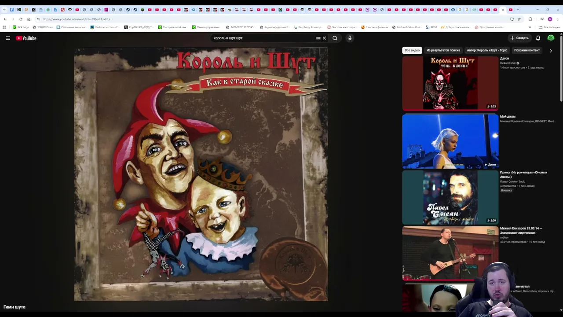Screen dimensions: 563x317
Task: Click the Создать button
Action: pyautogui.click(x=519, y=38)
